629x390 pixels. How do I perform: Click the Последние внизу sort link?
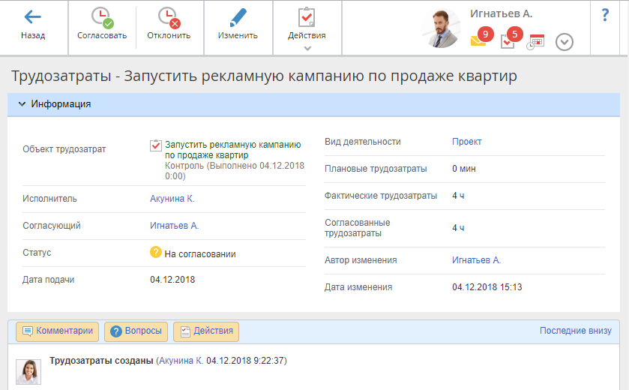(575, 331)
